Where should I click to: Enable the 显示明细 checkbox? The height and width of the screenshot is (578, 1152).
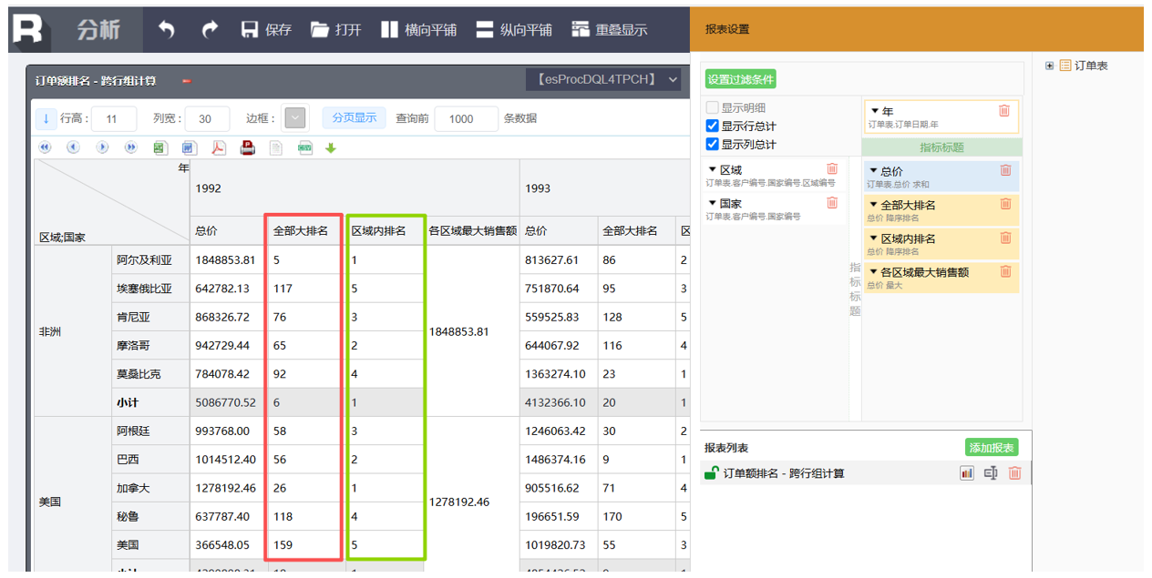(x=713, y=108)
